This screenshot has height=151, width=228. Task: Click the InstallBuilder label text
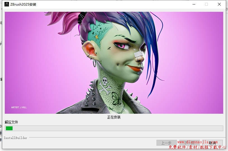click(x=15, y=138)
